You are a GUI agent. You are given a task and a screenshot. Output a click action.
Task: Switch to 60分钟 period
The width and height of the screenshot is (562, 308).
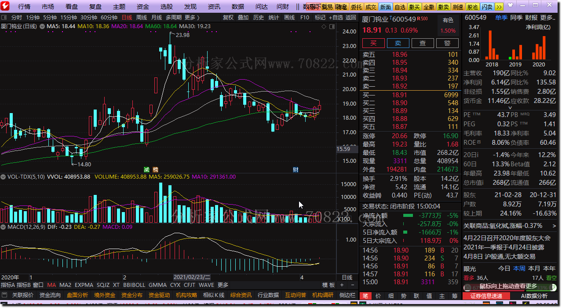pos(109,18)
